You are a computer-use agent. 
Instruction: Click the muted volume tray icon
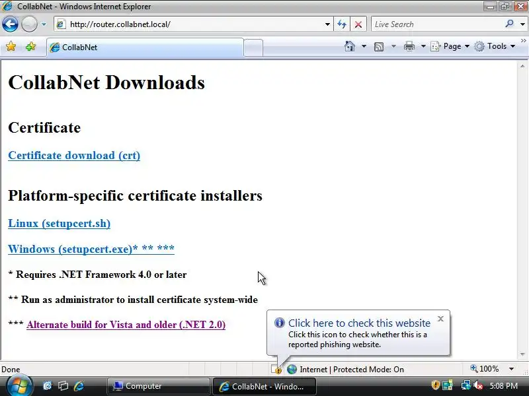point(478,385)
